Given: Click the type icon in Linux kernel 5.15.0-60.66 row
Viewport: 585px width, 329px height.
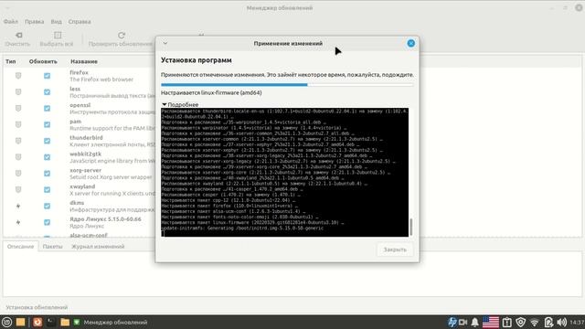Looking at the screenshot, I should tap(18, 222).
